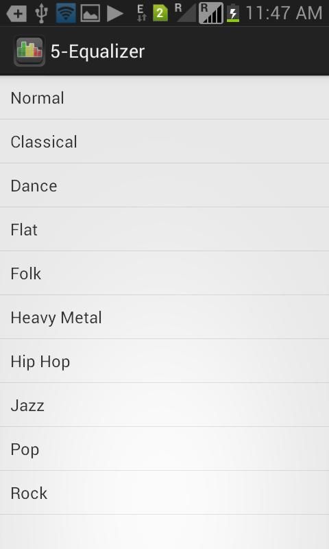
Task: Apply the Jazz equalizer preset
Action: tap(164, 405)
